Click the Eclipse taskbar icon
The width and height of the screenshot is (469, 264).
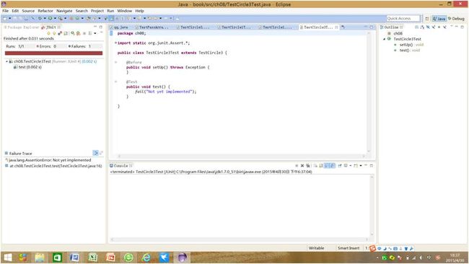[182, 257]
